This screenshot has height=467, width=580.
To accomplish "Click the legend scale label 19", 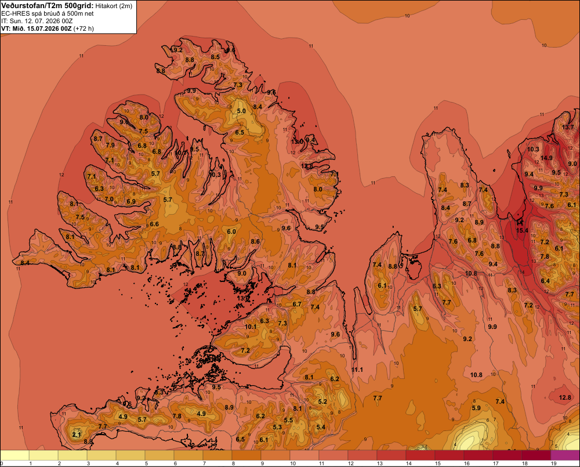I will [553, 464].
